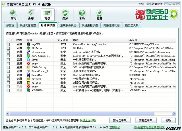Tick the AGRSMMSG checkbox
This screenshot has height=131, width=182.
[x=8, y=90]
